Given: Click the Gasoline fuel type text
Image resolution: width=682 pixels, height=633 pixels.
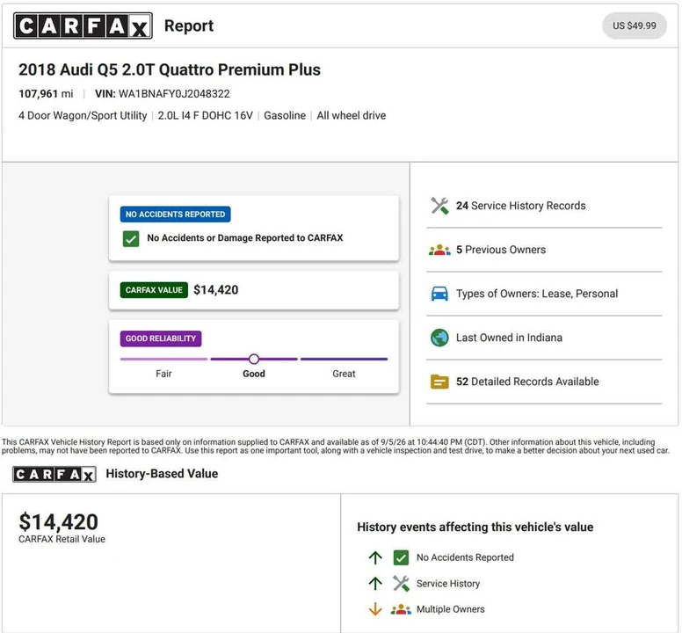Looking at the screenshot, I should [285, 116].
